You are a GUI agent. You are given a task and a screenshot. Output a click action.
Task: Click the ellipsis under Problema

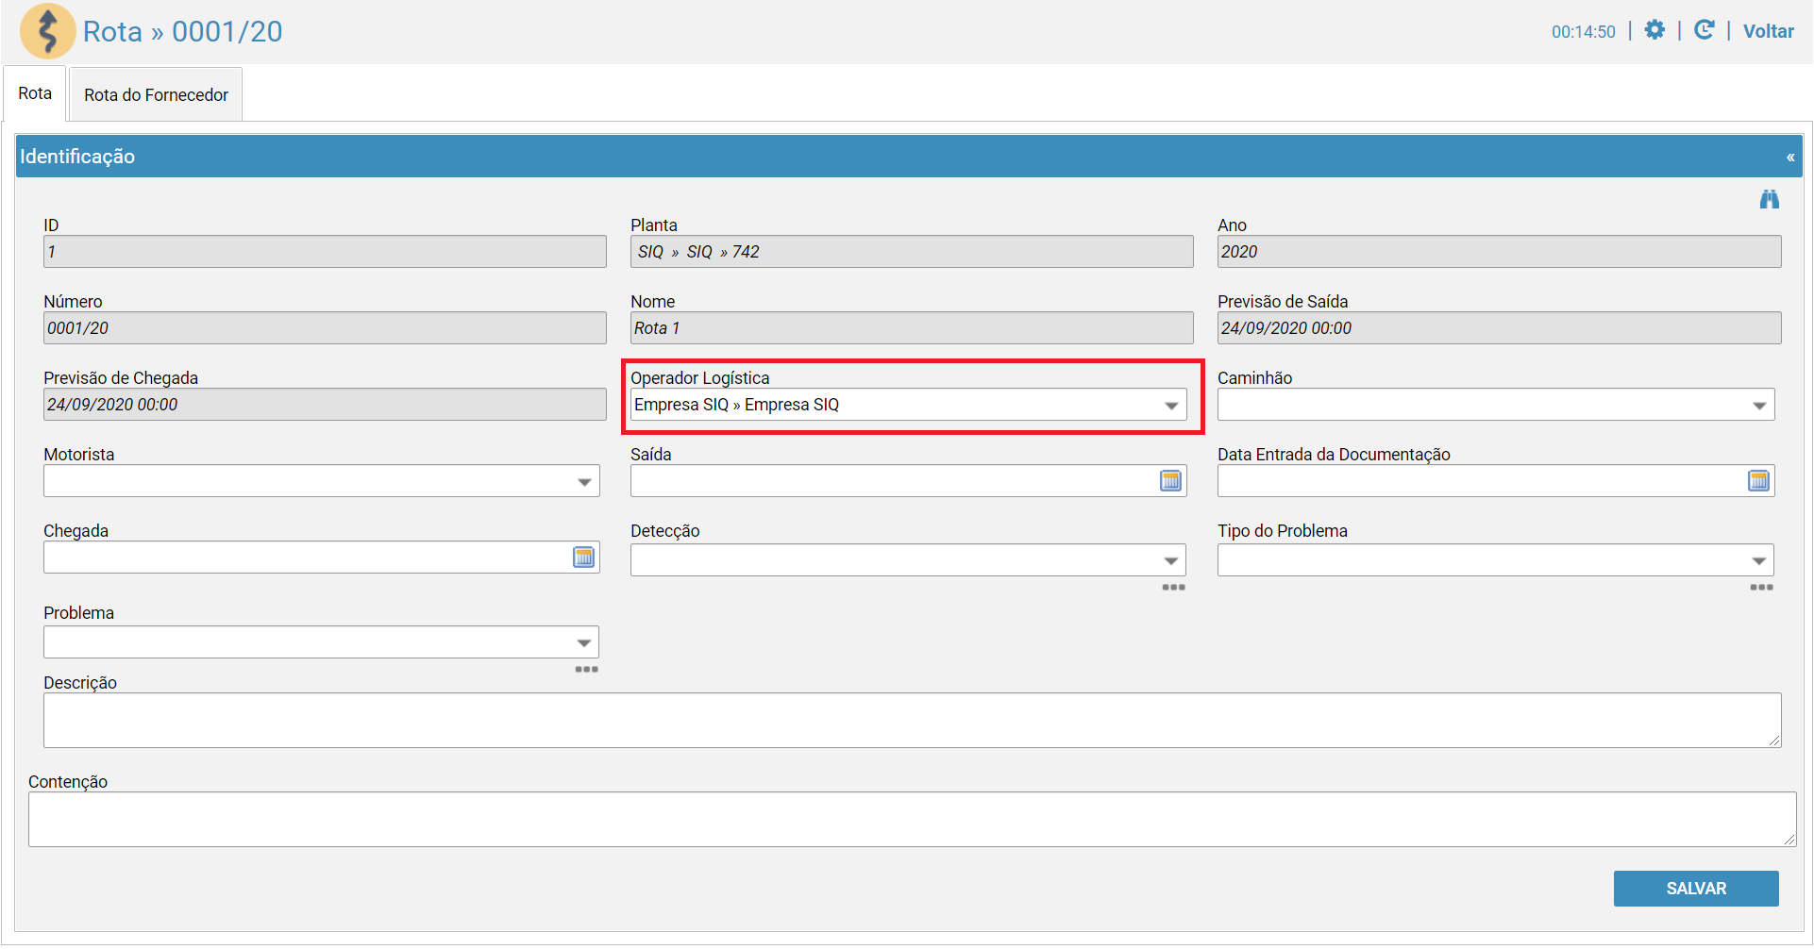click(x=586, y=670)
